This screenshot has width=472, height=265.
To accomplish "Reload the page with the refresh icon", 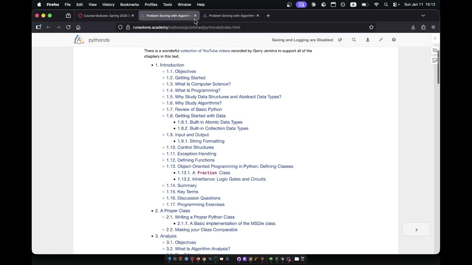I will pyautogui.click(x=68, y=27).
